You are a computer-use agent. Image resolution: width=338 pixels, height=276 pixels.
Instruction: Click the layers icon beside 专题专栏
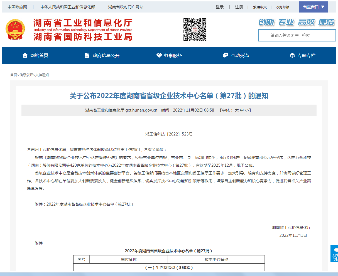coord(292,55)
